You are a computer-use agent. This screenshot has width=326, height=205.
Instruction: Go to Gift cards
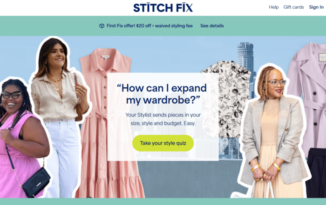point(293,7)
